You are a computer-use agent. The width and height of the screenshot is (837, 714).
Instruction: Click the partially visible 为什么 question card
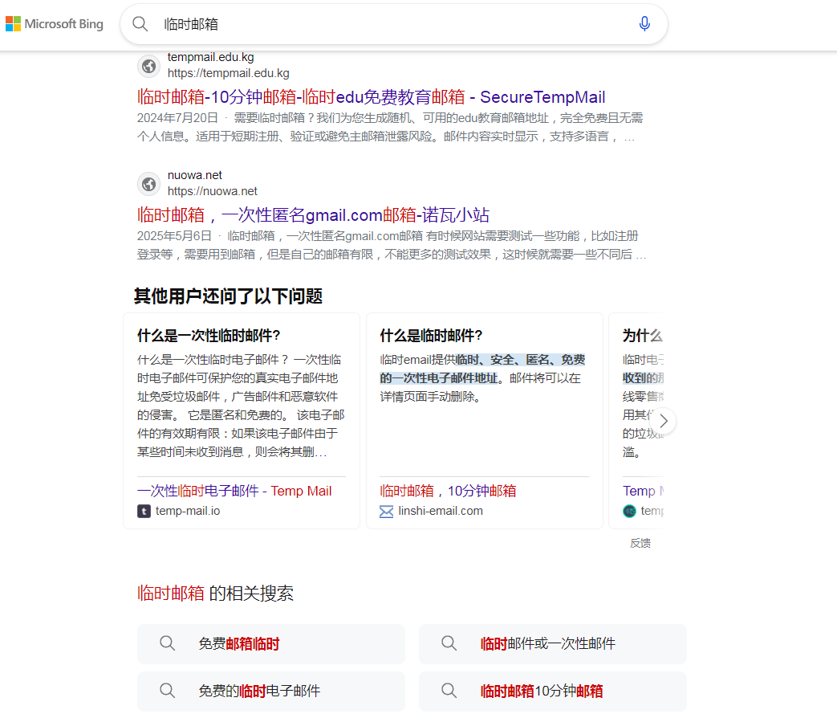(x=636, y=421)
